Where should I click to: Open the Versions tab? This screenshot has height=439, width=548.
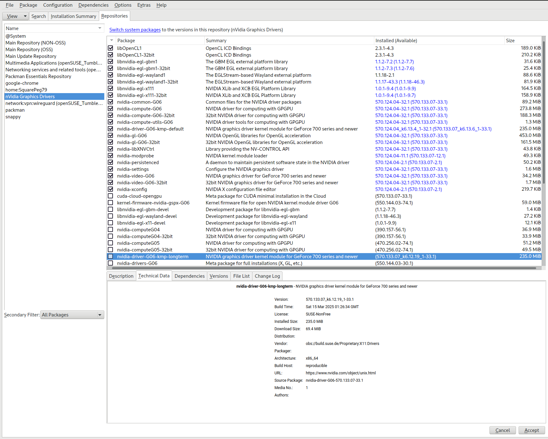click(218, 276)
